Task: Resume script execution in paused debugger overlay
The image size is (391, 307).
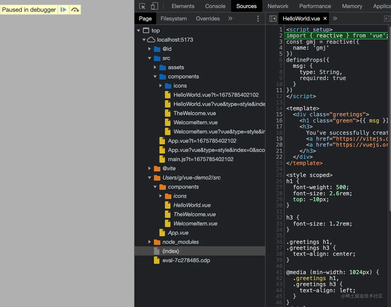Action: point(63,10)
